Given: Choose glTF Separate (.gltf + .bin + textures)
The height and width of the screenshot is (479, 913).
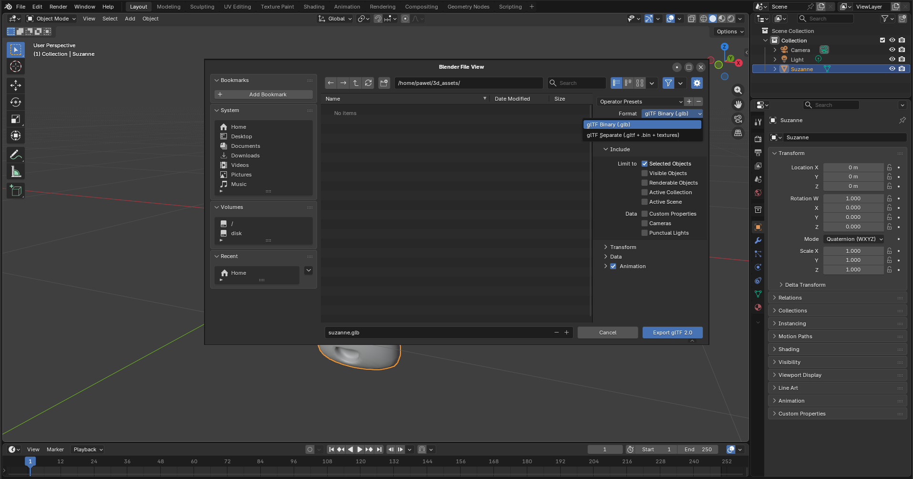Looking at the screenshot, I should coord(642,135).
